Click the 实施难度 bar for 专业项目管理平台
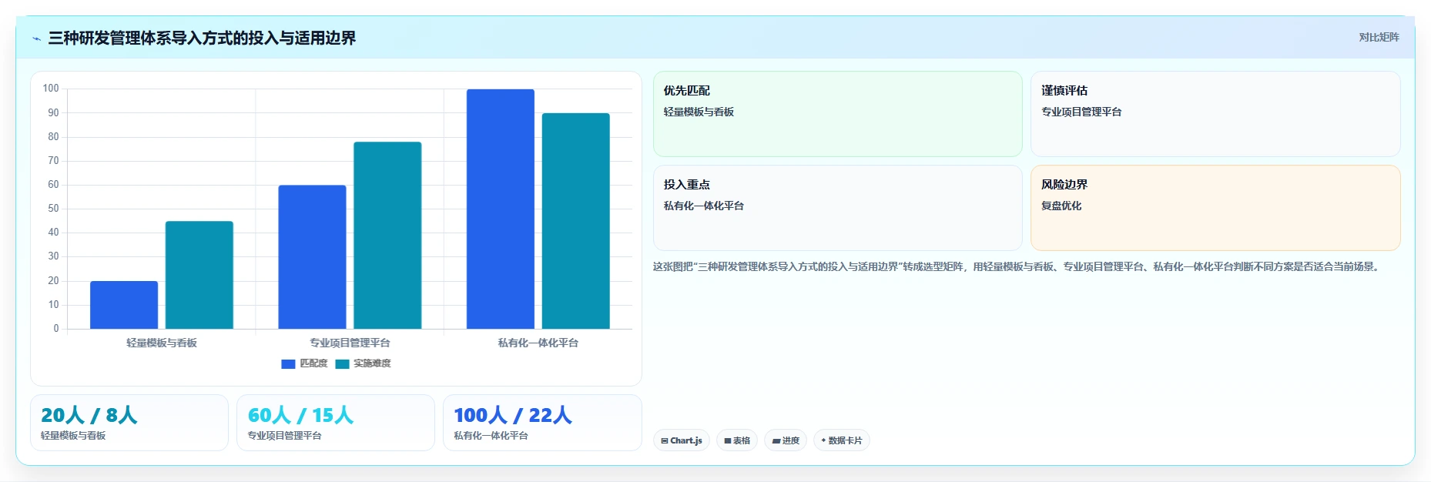The image size is (1431, 482). point(387,236)
